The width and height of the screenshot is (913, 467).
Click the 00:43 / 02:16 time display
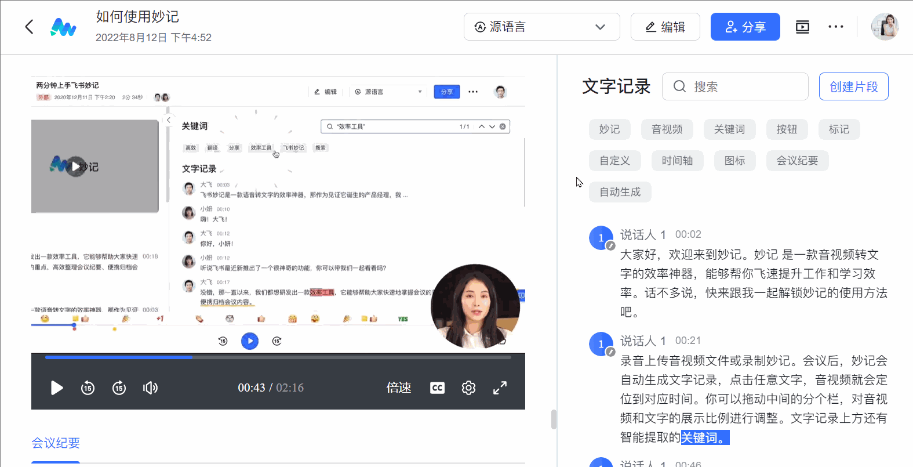[271, 388]
